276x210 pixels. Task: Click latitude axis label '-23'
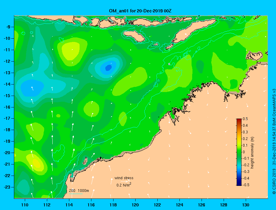(x=7, y=187)
